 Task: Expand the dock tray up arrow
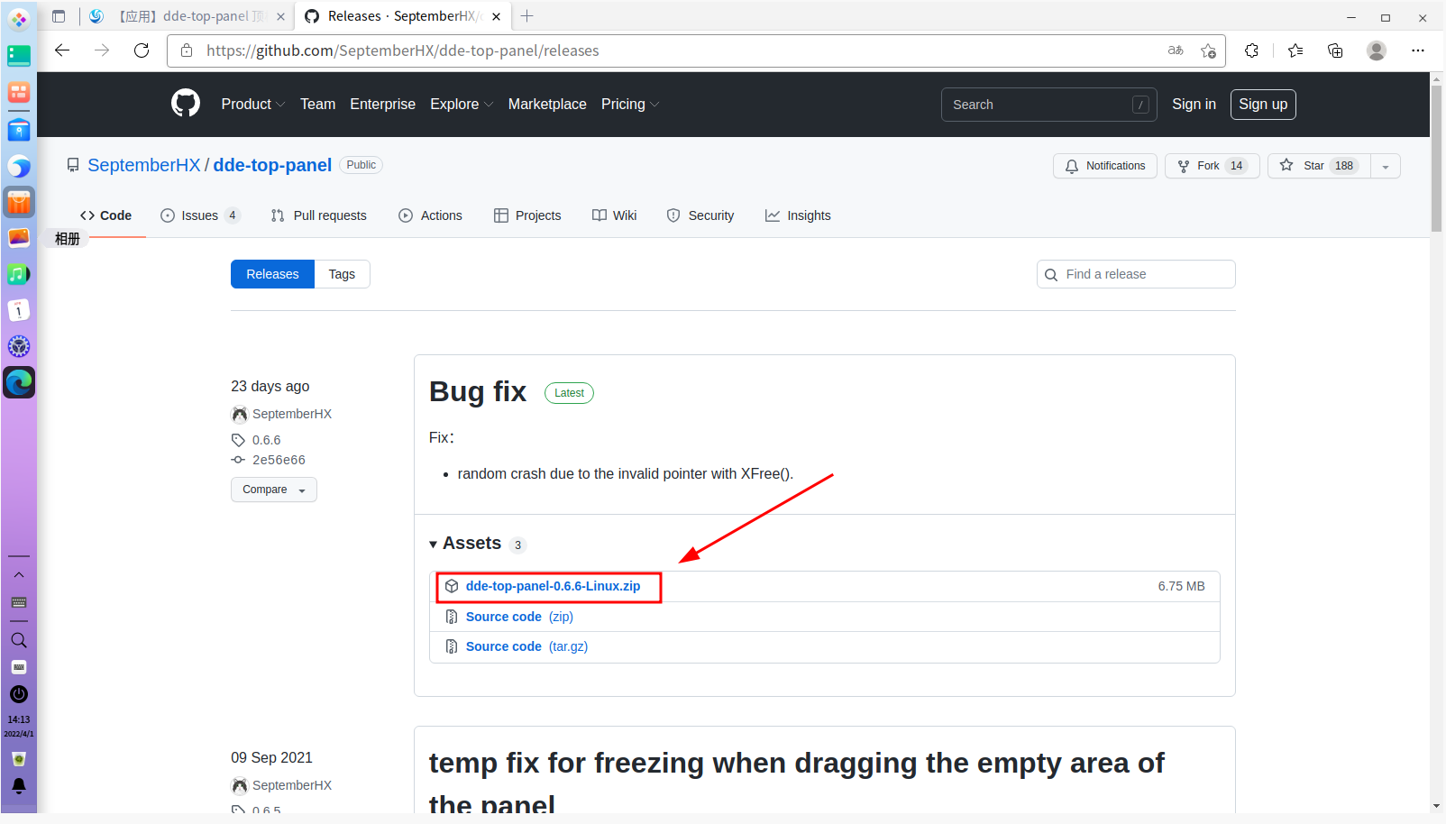coord(19,575)
